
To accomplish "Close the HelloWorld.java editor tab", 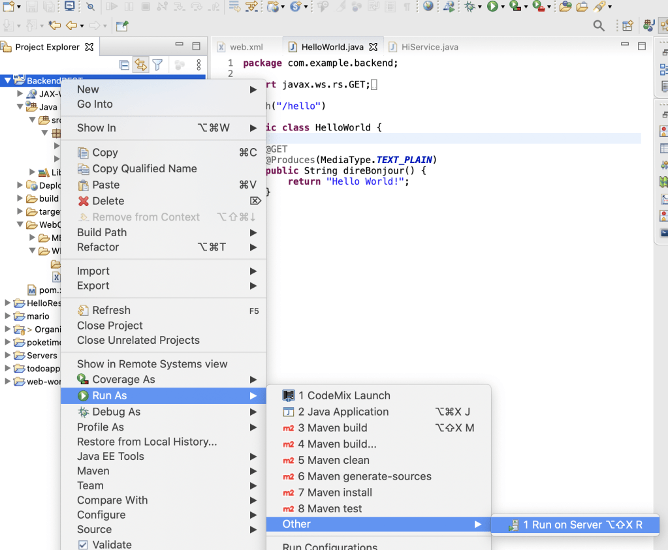I will tap(374, 47).
